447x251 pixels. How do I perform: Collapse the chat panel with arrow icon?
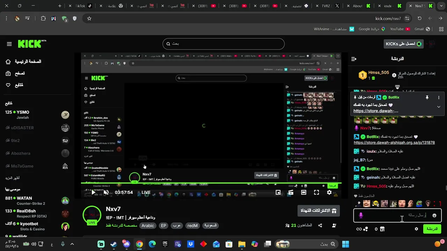click(354, 59)
